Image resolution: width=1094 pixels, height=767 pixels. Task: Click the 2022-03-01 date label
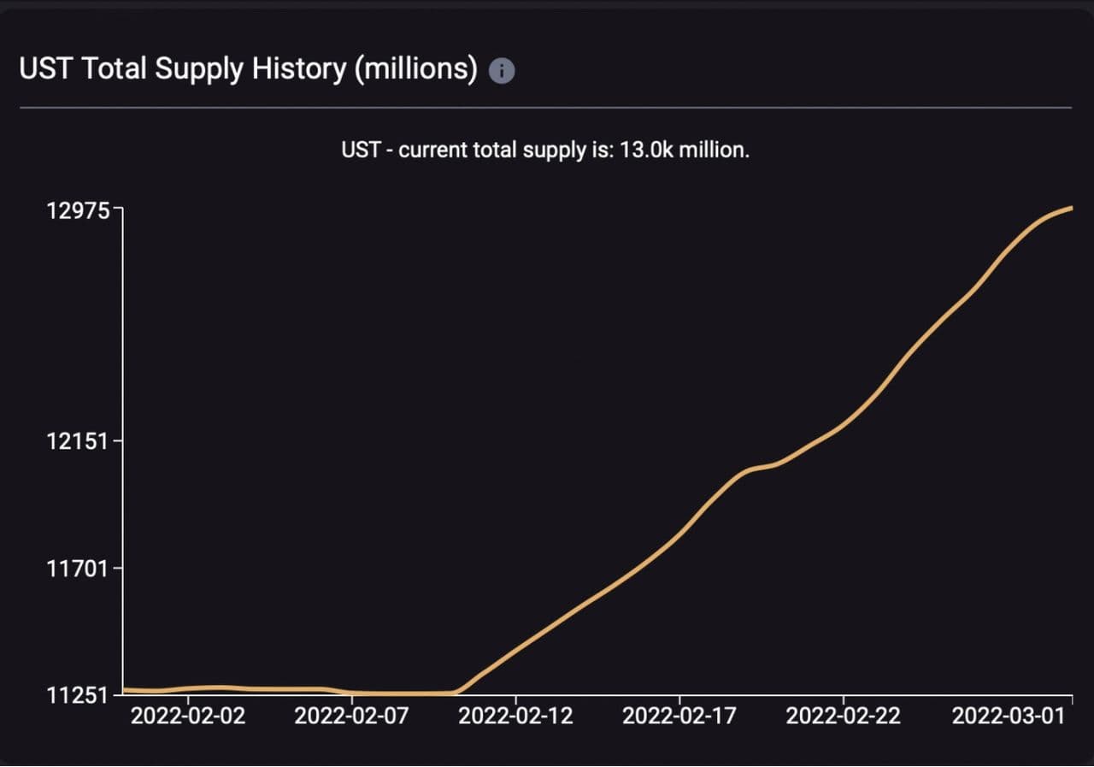[1009, 717]
